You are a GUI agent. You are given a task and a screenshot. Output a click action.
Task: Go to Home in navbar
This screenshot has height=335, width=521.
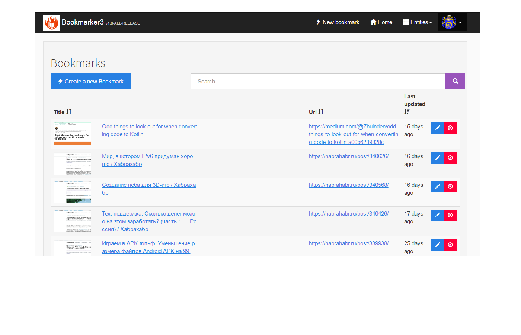pos(381,22)
